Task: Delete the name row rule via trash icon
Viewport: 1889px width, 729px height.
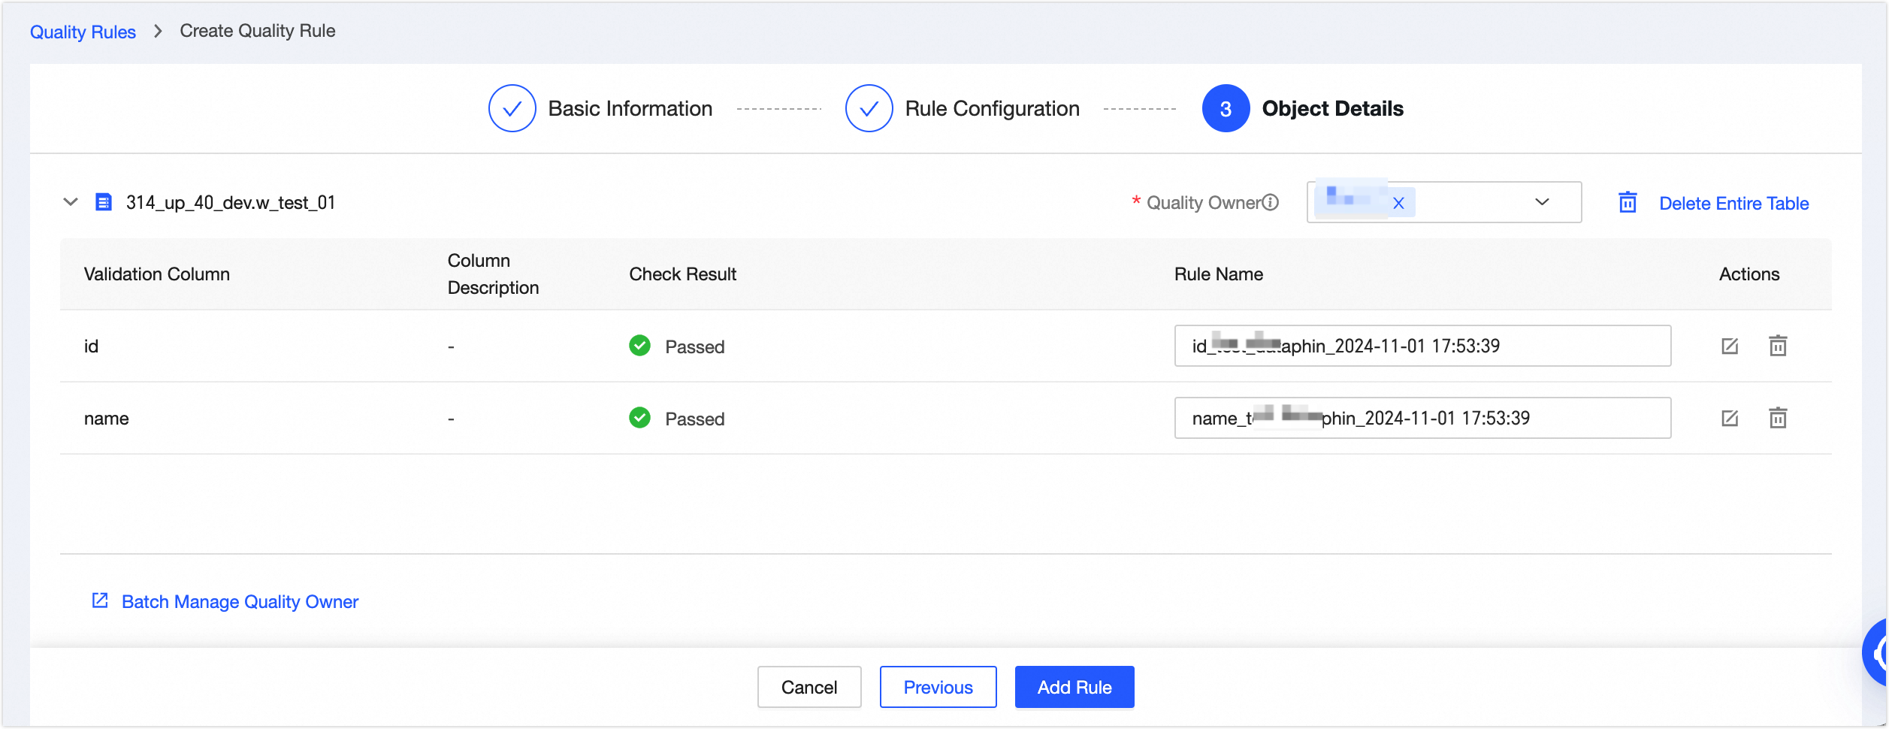Action: 1778,418
